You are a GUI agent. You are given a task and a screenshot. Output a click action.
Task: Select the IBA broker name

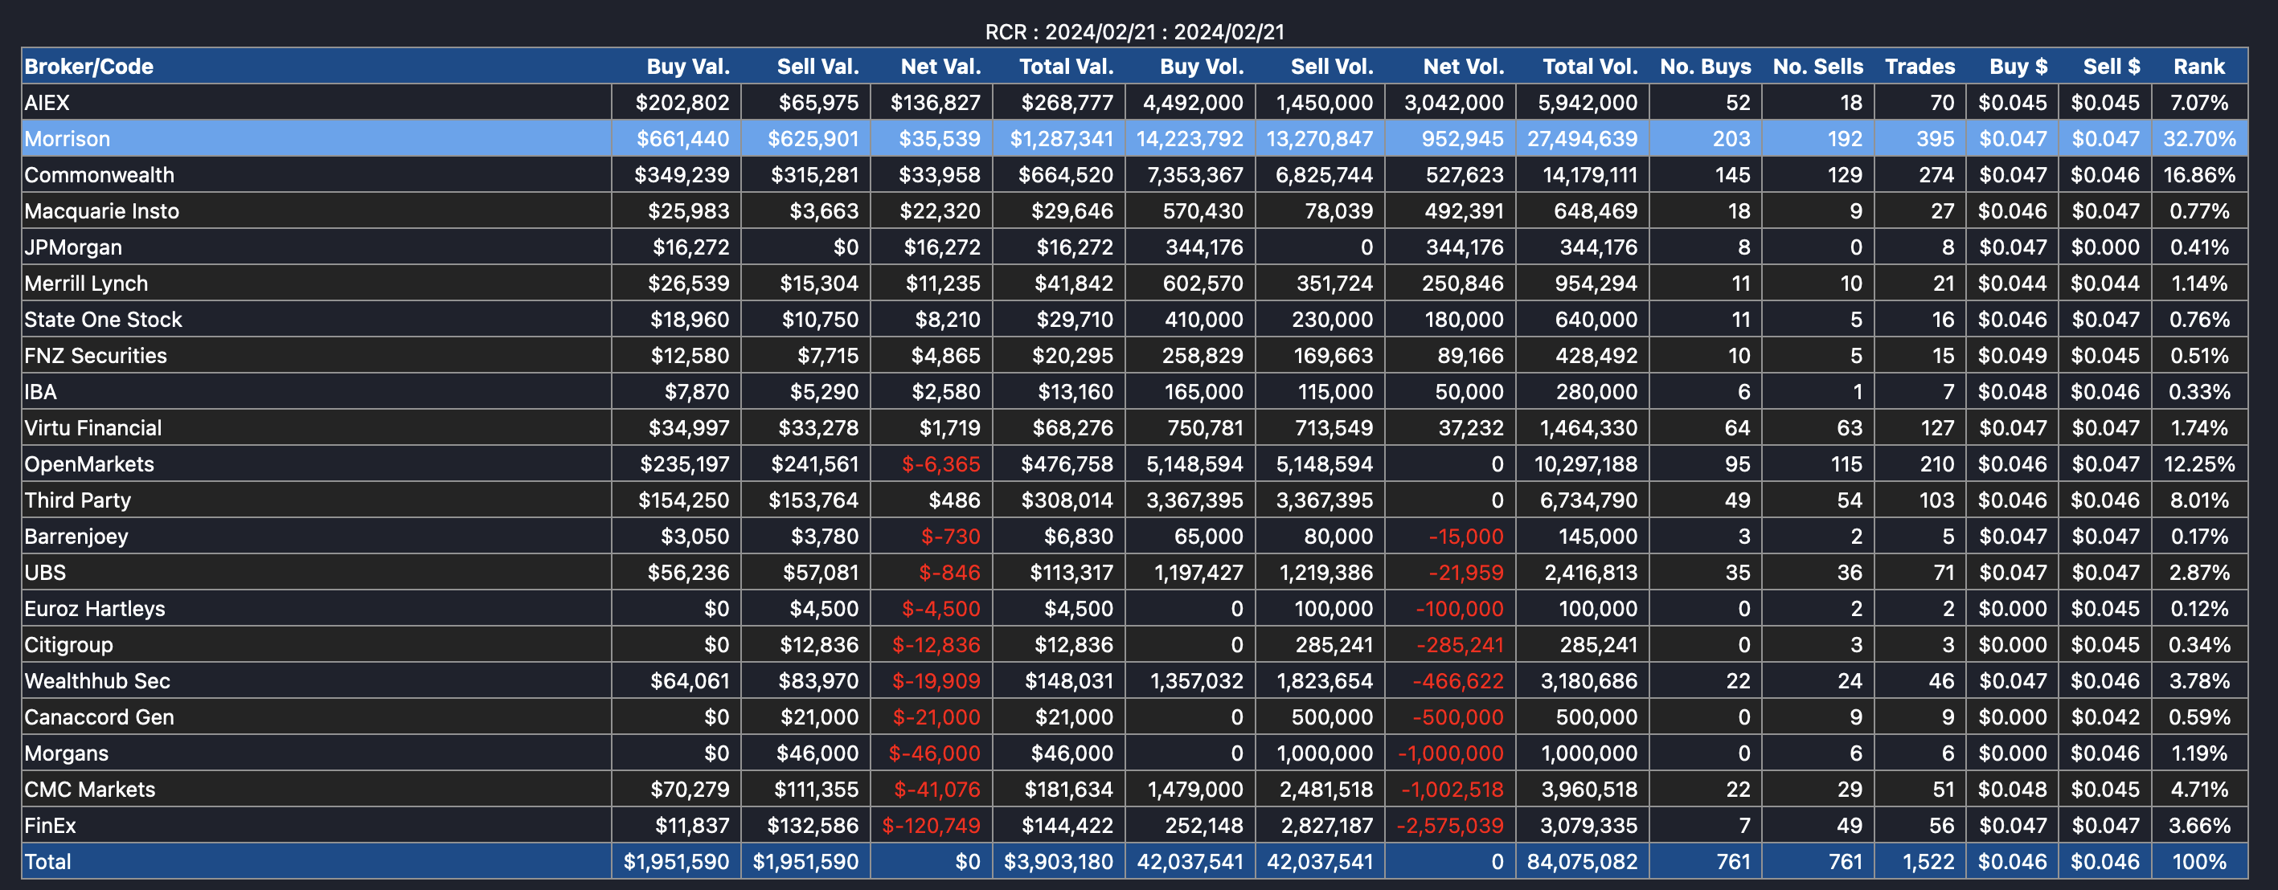[41, 393]
